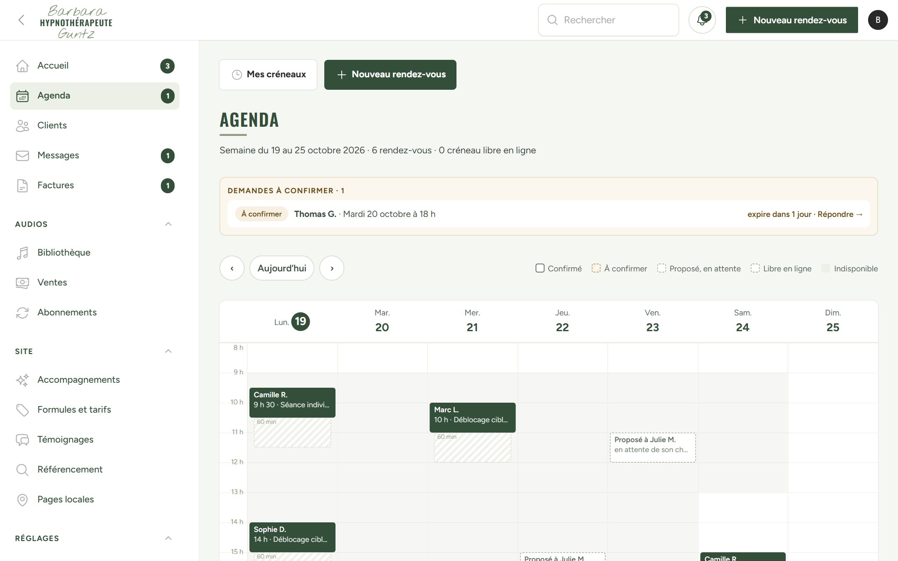Click the Témoignages speech bubble icon
Screen dimensions: 898x561
click(22, 440)
